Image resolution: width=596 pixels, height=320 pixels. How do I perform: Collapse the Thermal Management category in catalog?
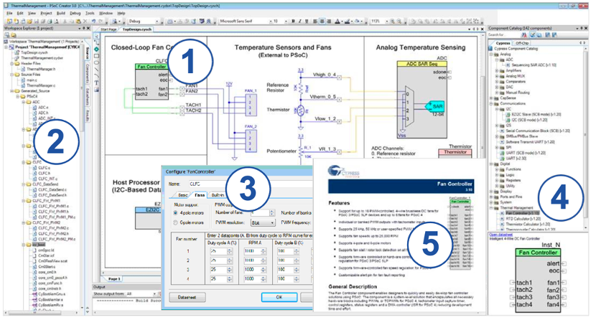coord(491,208)
